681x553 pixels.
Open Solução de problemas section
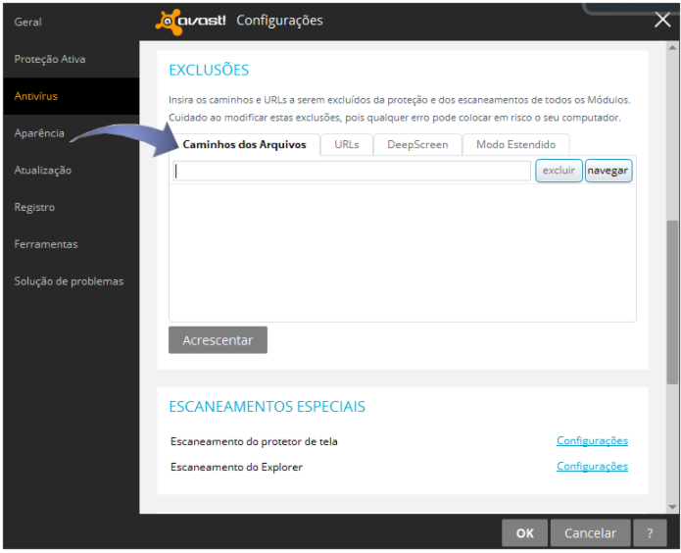tap(69, 281)
